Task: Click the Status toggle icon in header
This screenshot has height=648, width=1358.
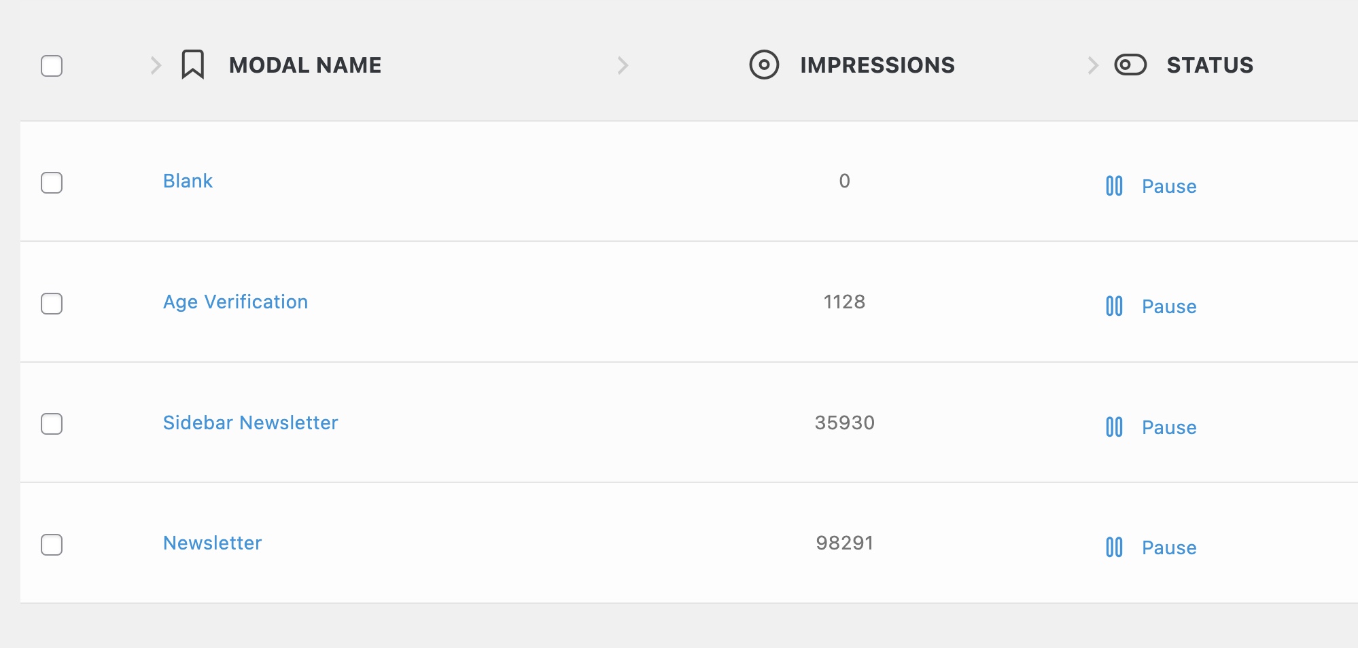Action: tap(1130, 65)
